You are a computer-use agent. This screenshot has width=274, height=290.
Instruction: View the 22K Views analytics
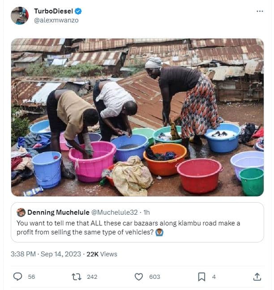[102, 254]
